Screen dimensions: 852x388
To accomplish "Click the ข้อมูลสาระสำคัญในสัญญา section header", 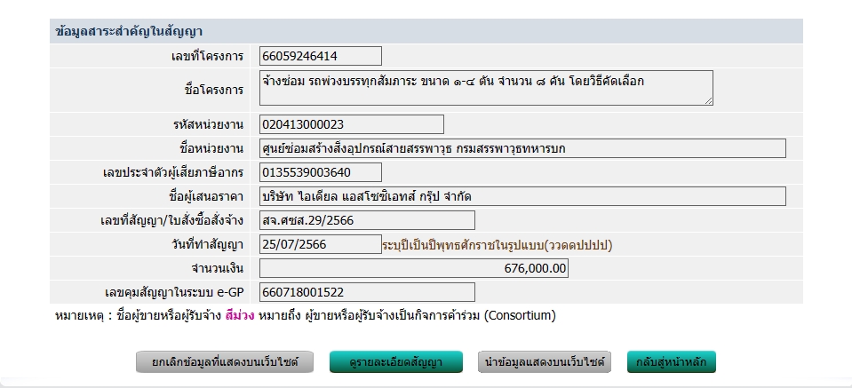I will [129, 31].
